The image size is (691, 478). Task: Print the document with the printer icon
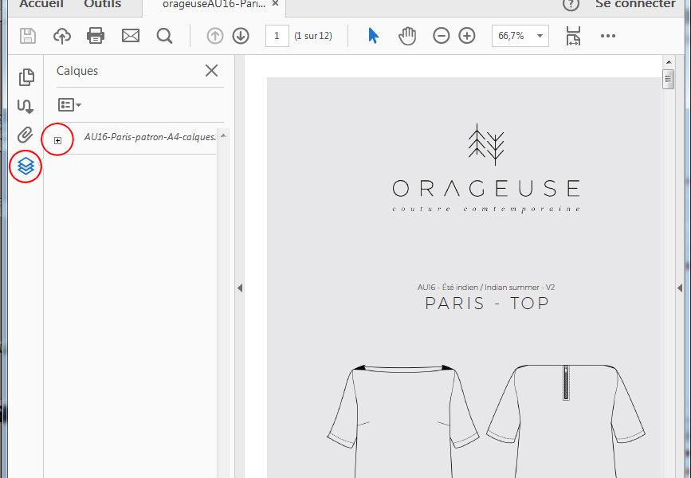[96, 36]
